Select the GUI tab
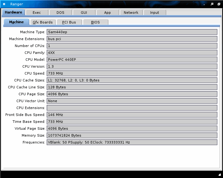This screenshot has height=178, width=223. pyautogui.click(x=84, y=13)
